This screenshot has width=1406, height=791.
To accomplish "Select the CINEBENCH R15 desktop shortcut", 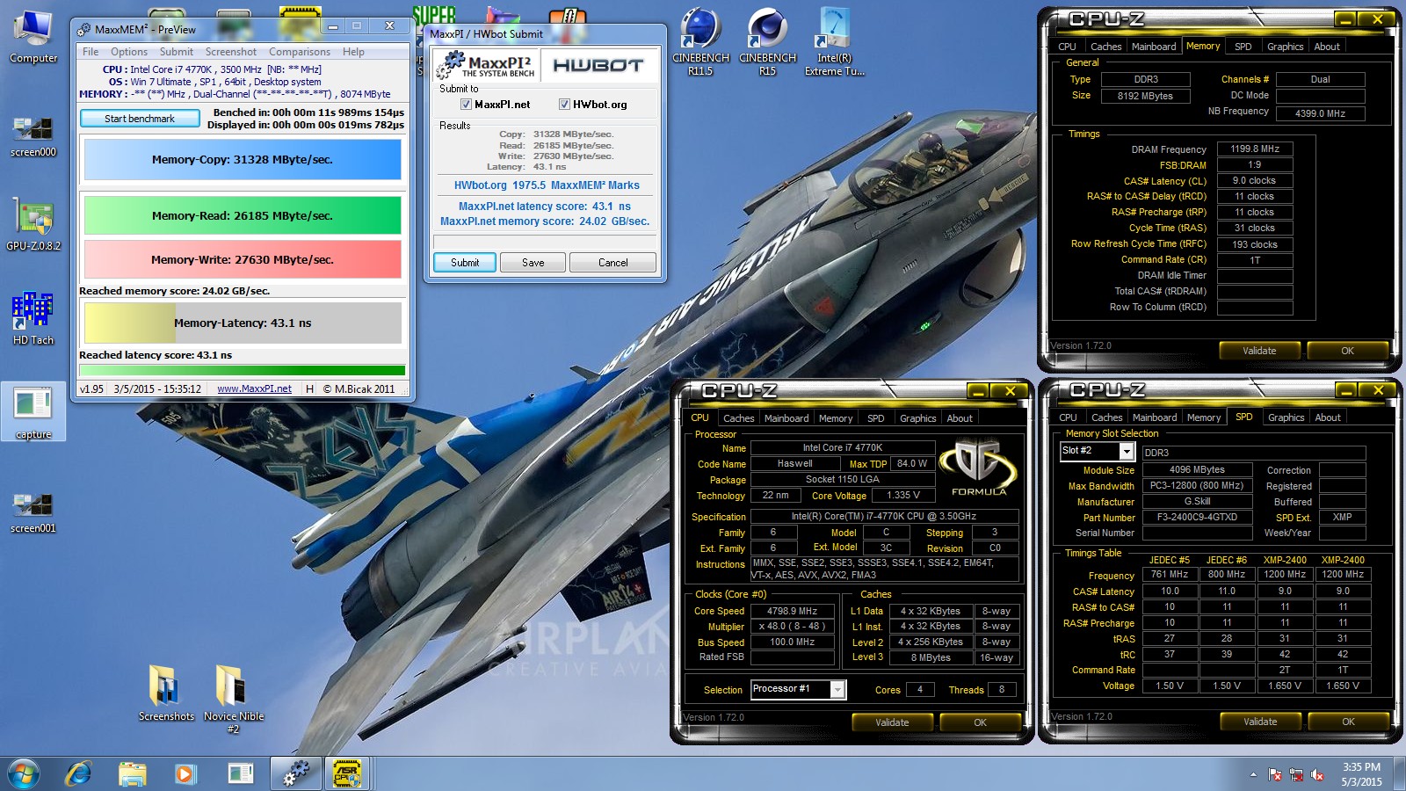I will 767,41.
